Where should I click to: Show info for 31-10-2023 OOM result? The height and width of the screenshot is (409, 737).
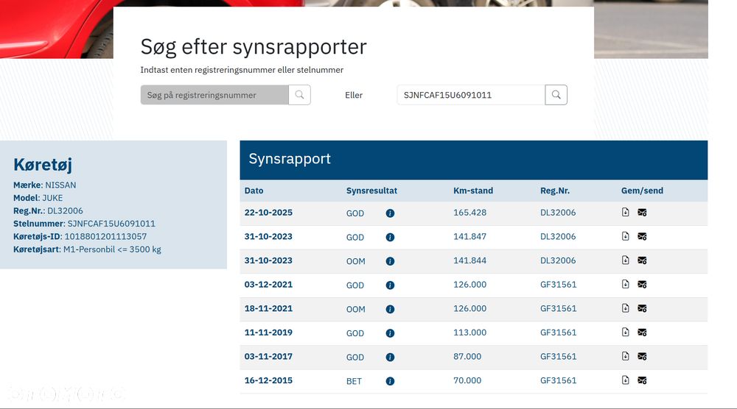tap(390, 261)
